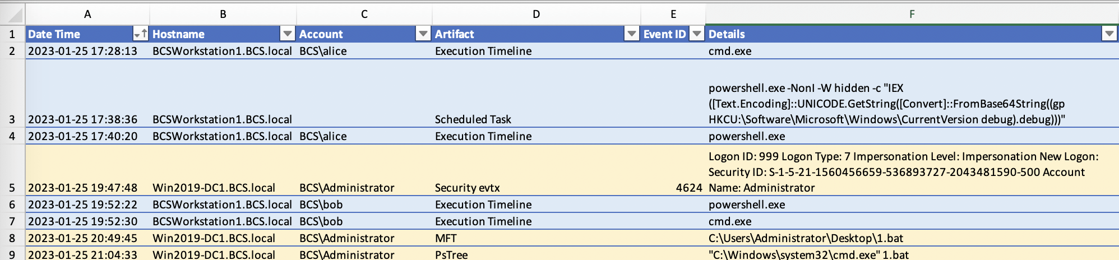Select the Security evtx cell
The height and width of the screenshot is (260, 1119).
[x=468, y=188]
